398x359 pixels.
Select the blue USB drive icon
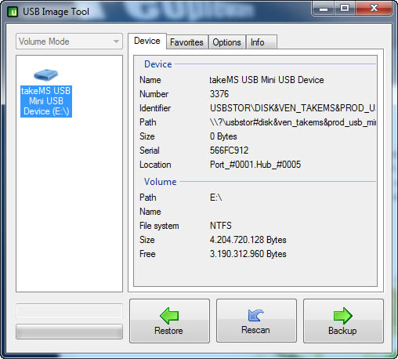[x=46, y=74]
